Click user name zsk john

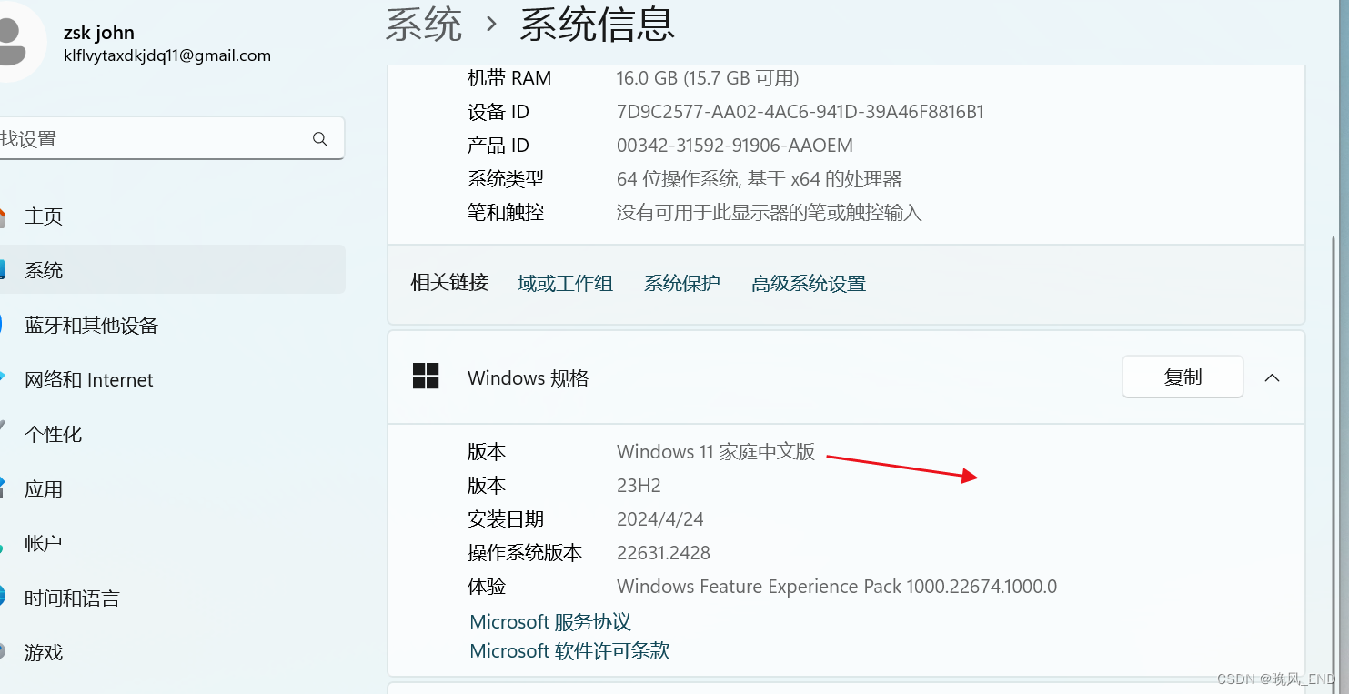click(99, 33)
